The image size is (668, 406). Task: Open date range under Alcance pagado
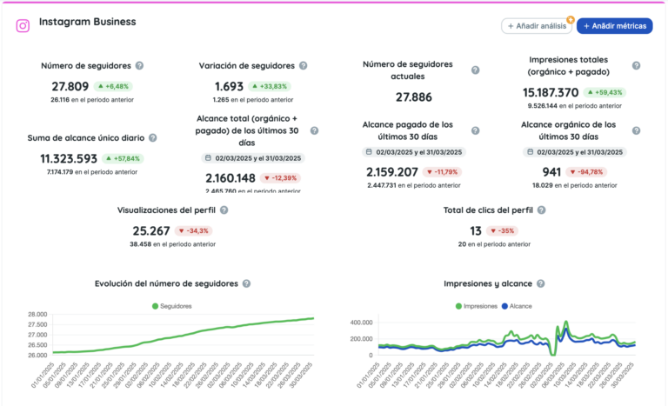[x=414, y=152]
